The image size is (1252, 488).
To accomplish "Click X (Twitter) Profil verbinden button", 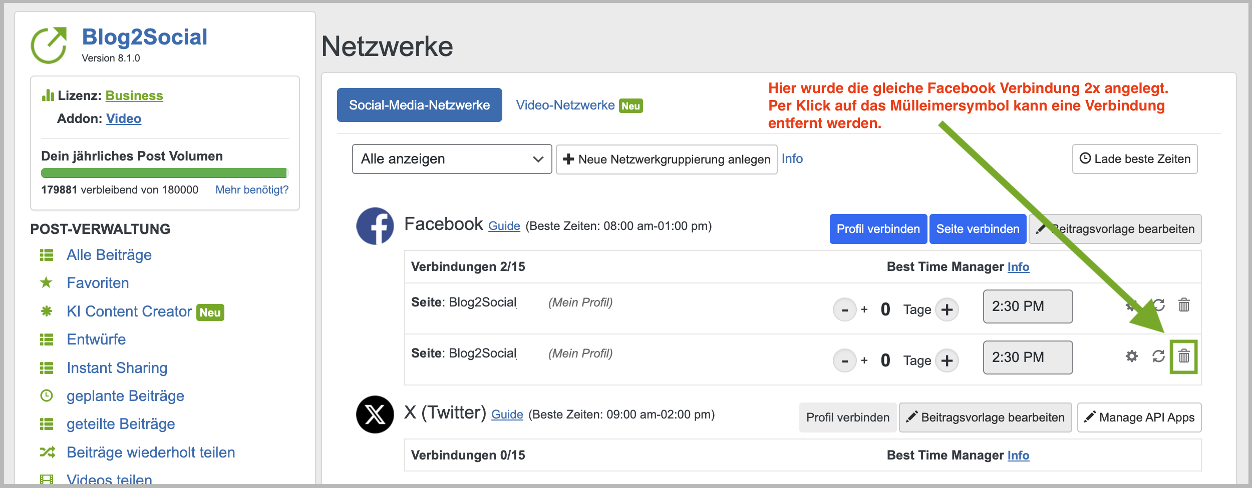I will pos(848,417).
